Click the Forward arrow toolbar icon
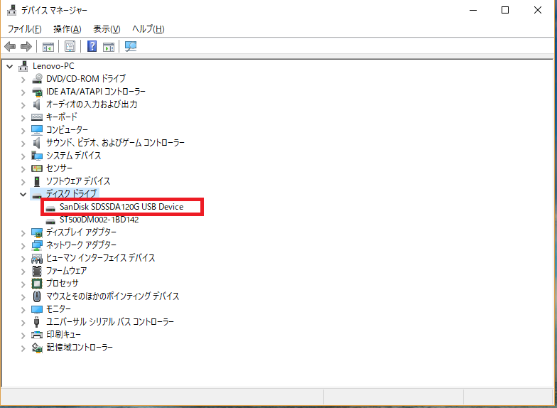This screenshot has height=408, width=557. click(26, 46)
